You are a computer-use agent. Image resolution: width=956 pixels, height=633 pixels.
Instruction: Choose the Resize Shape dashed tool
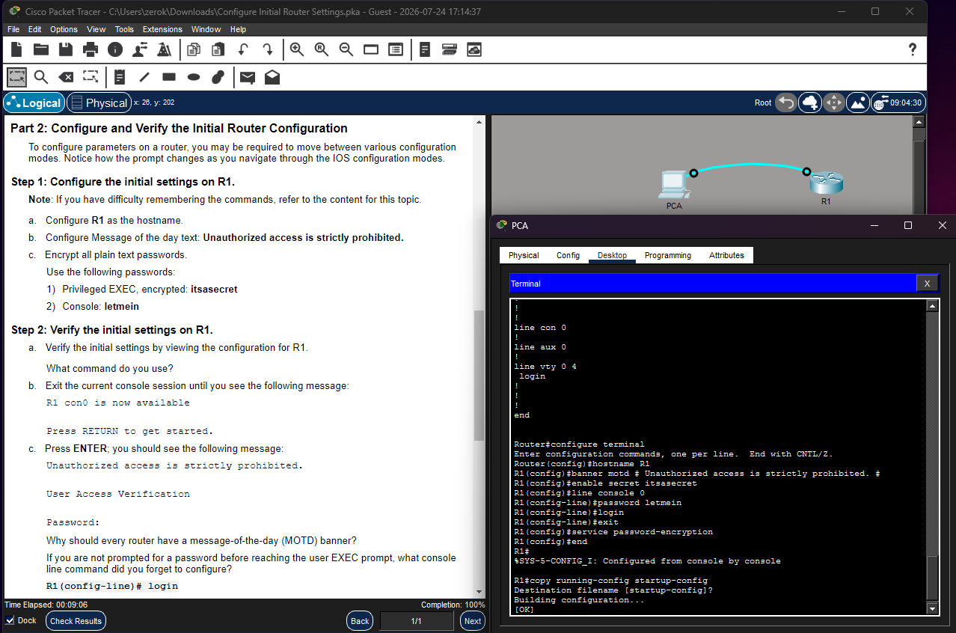pyautogui.click(x=91, y=77)
